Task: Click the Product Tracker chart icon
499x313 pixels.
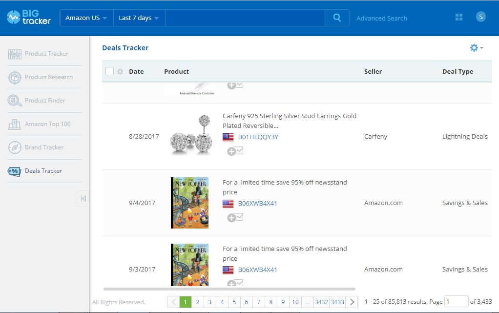Action: tap(15, 54)
